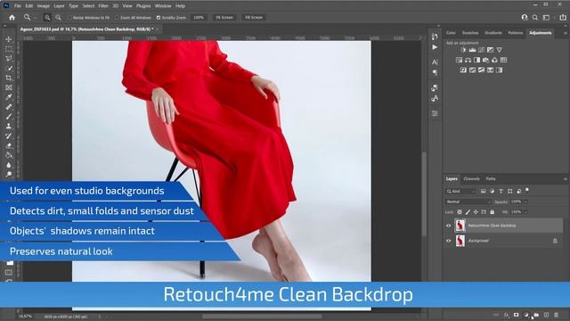Click the layer styles fx icon

coord(506,315)
